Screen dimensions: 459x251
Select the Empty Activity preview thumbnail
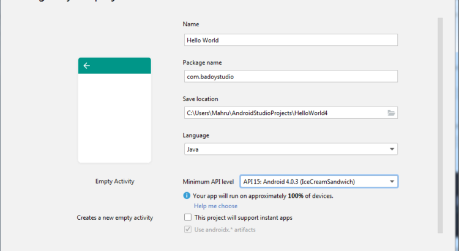point(114,110)
